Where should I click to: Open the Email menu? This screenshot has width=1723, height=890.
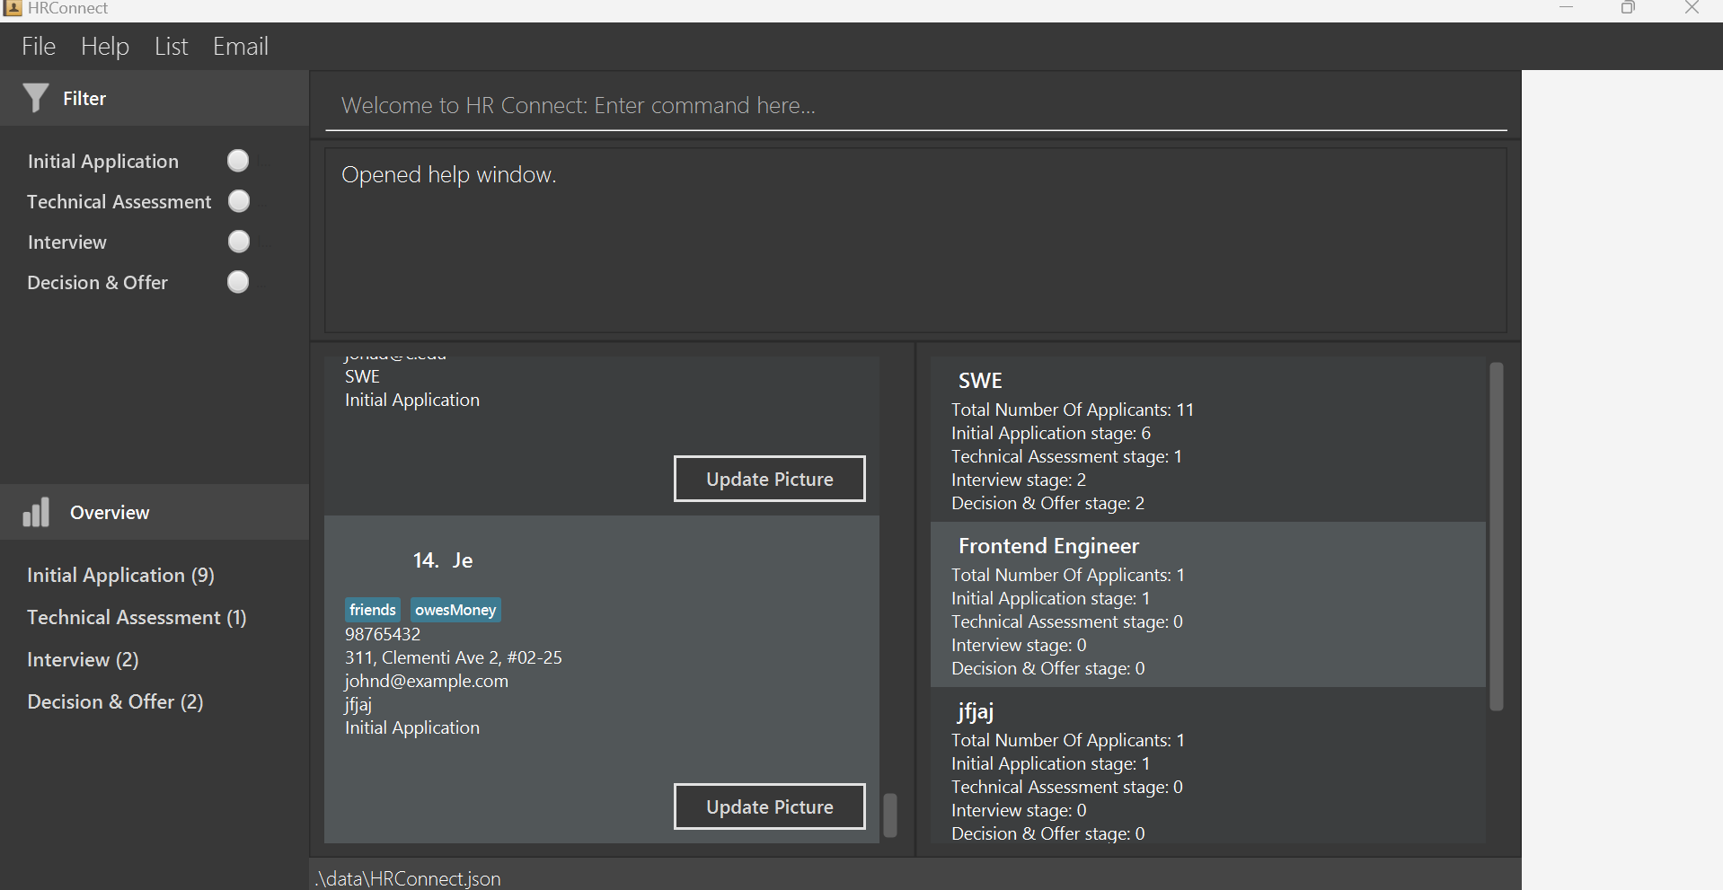pos(240,46)
